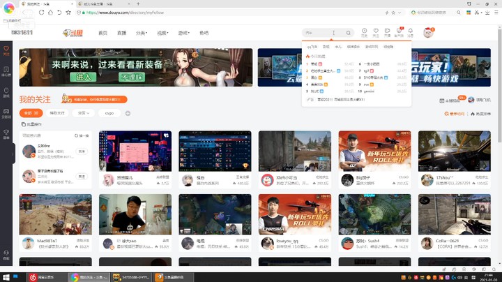Click the search magnifier icon in the header
The width and height of the screenshot is (502, 282).
tap(349, 33)
